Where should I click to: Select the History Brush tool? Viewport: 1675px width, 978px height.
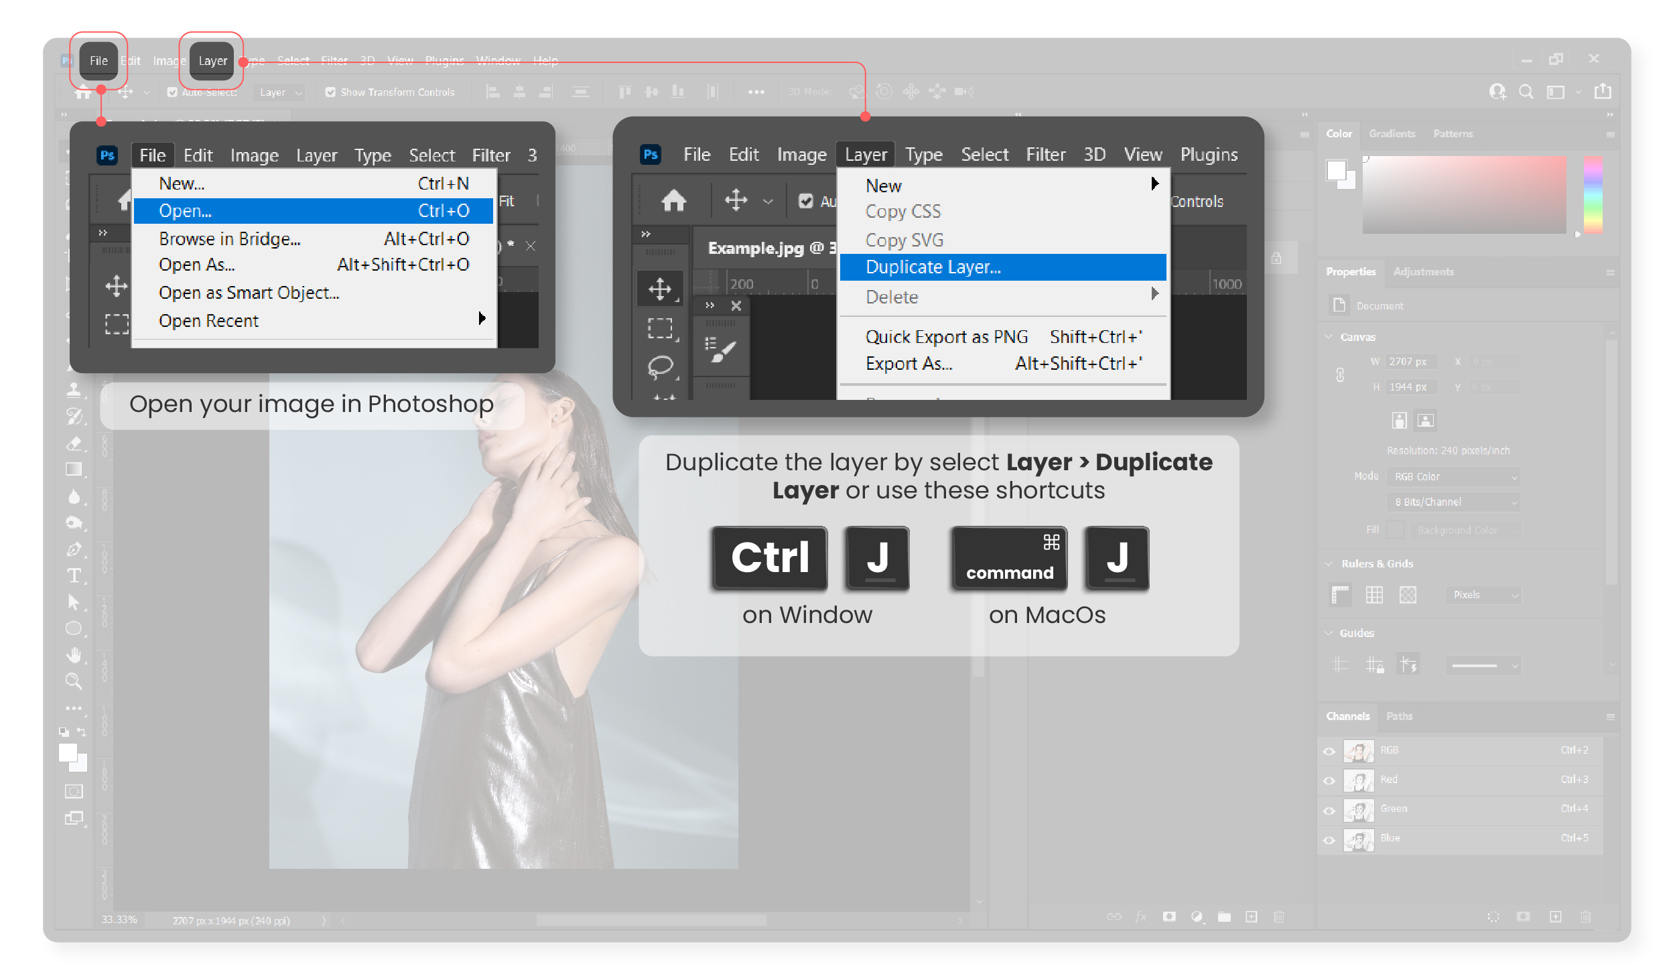pos(74,416)
